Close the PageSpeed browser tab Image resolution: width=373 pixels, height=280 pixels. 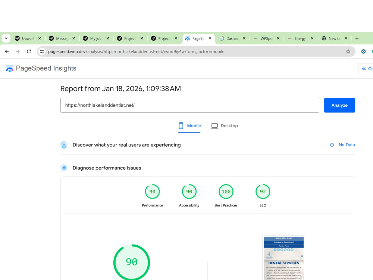click(210, 38)
